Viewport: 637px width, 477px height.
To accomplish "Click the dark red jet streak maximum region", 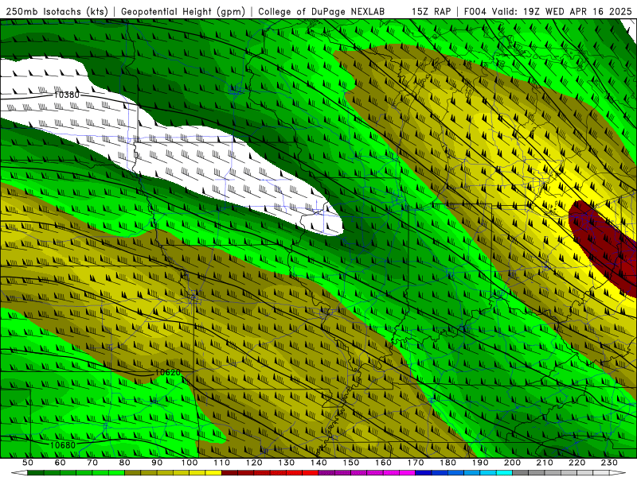I will 605,246.
